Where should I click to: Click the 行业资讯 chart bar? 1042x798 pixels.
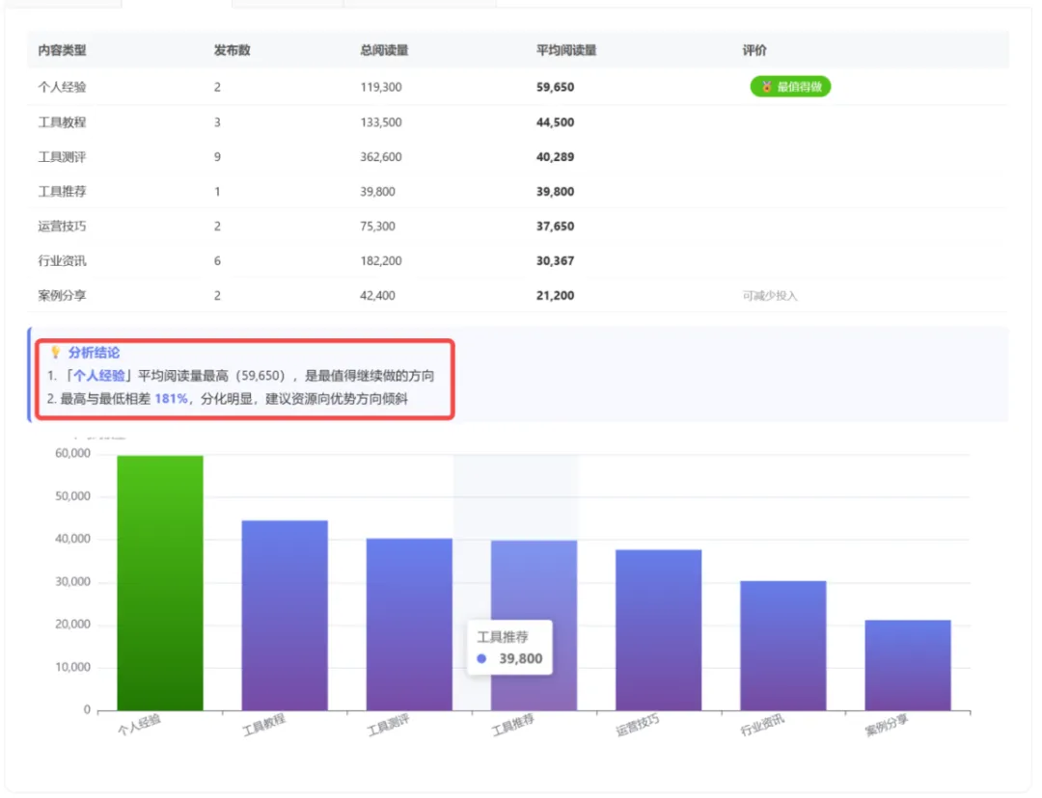(x=783, y=646)
